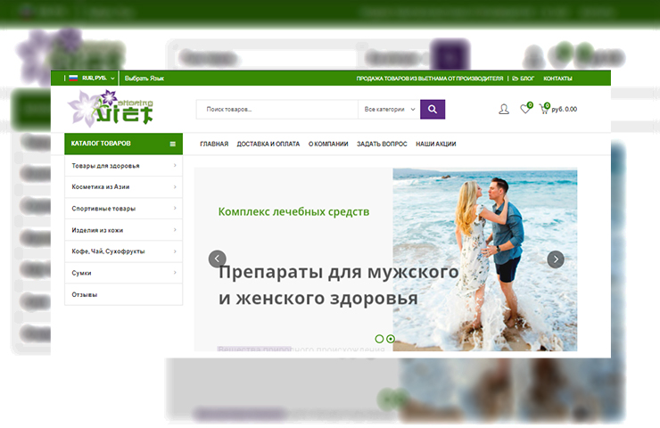This screenshot has width=660, height=428.
Task: Click the Russian flag currency icon
Action: [74, 78]
